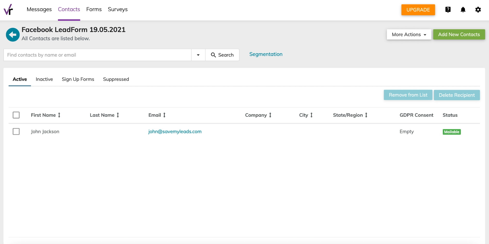489x244 pixels.
Task: Sort by Email column arrows
Action: [164, 115]
